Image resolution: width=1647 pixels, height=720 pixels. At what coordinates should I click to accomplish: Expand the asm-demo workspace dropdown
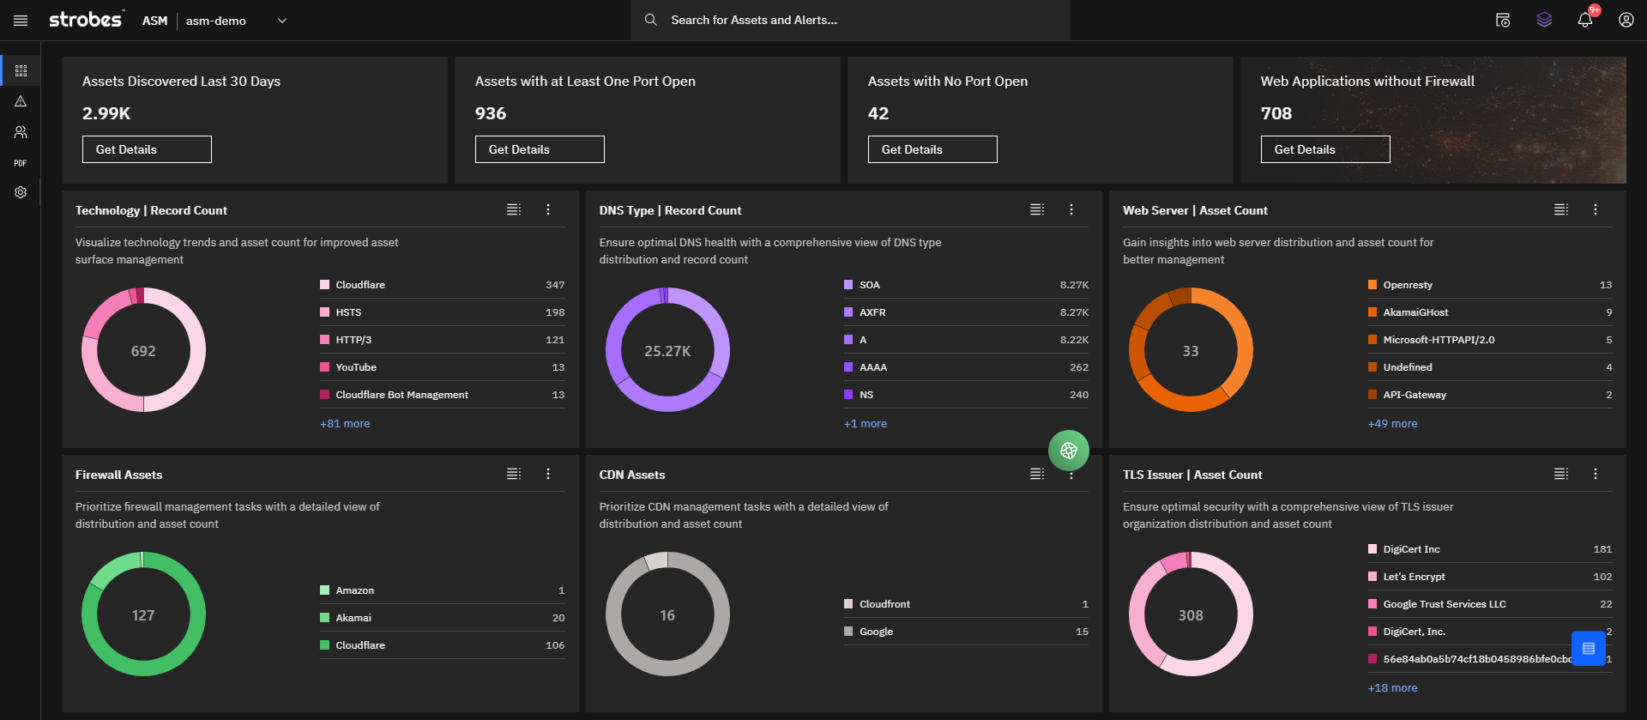pos(281,21)
